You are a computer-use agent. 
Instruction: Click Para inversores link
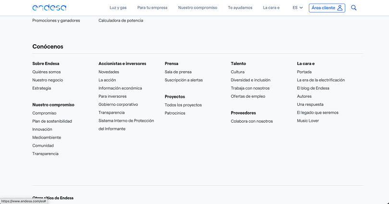click(112, 96)
